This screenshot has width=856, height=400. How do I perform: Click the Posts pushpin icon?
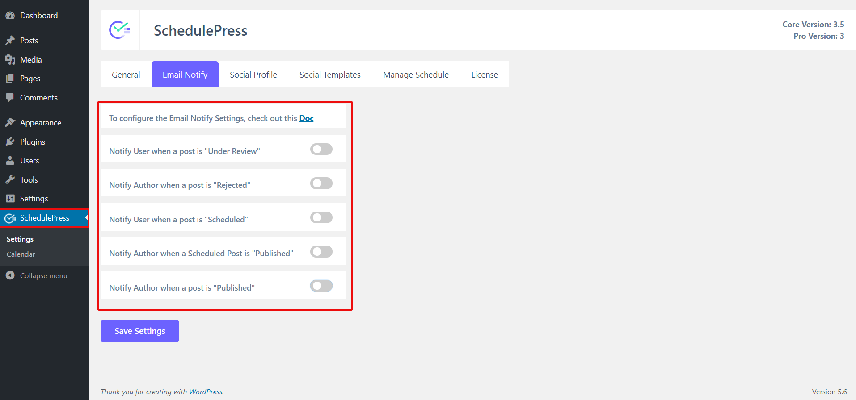pyautogui.click(x=10, y=41)
